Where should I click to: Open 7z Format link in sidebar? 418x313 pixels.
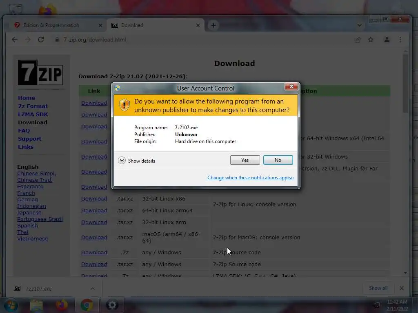click(33, 106)
